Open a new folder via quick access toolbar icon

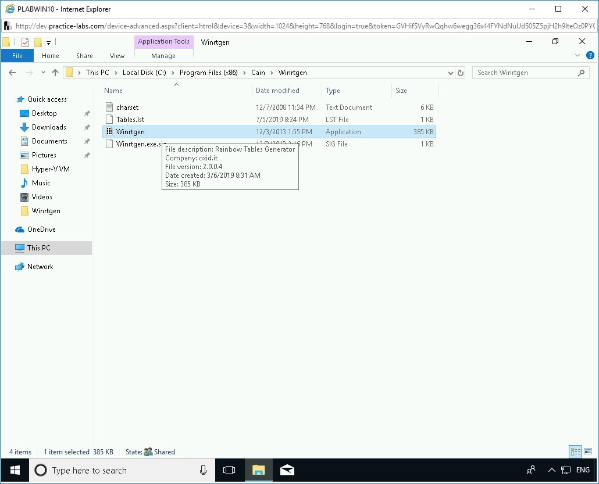click(x=38, y=42)
